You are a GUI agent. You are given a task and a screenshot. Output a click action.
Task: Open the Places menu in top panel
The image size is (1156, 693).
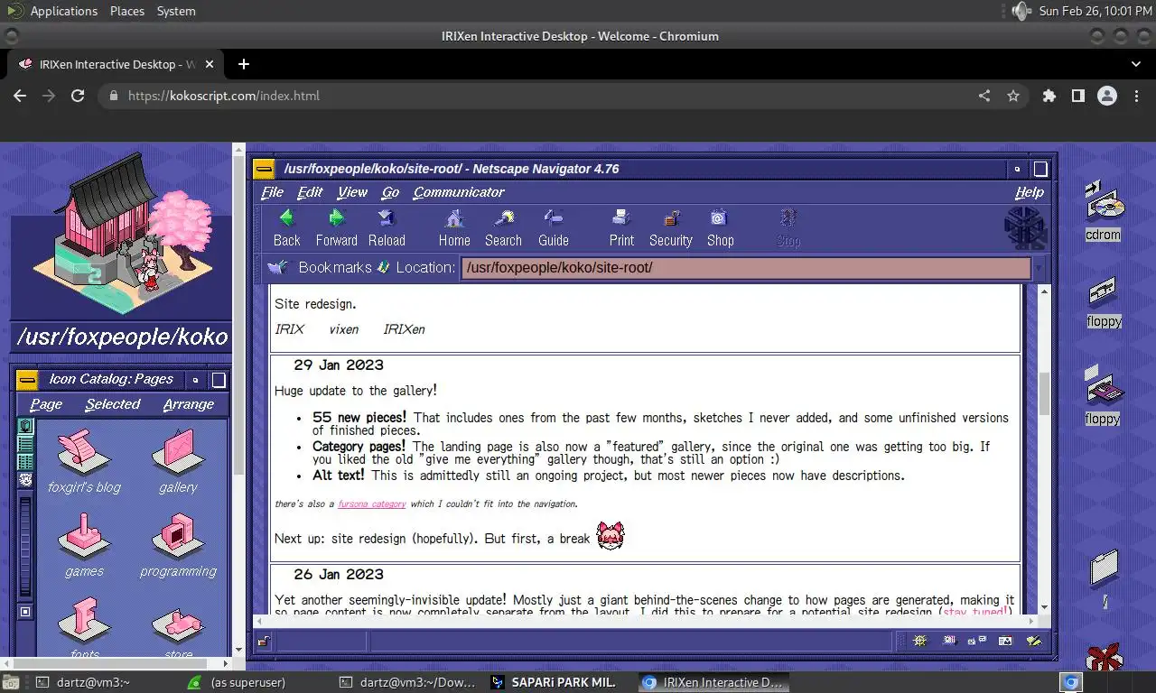click(127, 11)
